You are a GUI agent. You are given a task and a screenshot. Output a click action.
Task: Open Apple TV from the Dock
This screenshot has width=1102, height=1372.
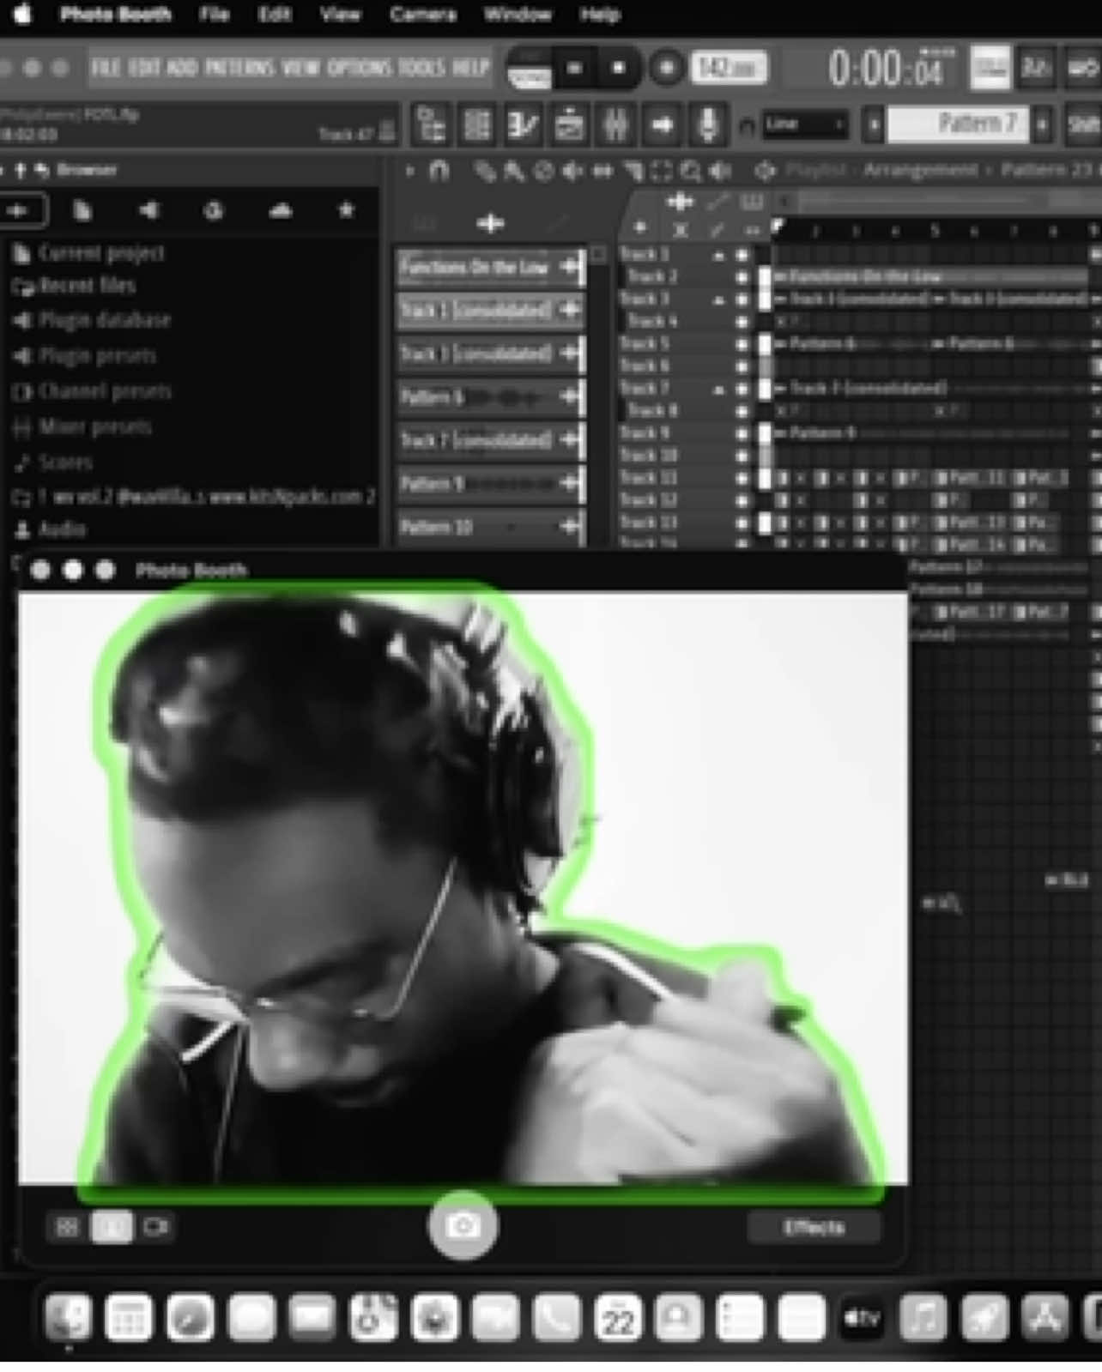(862, 1317)
